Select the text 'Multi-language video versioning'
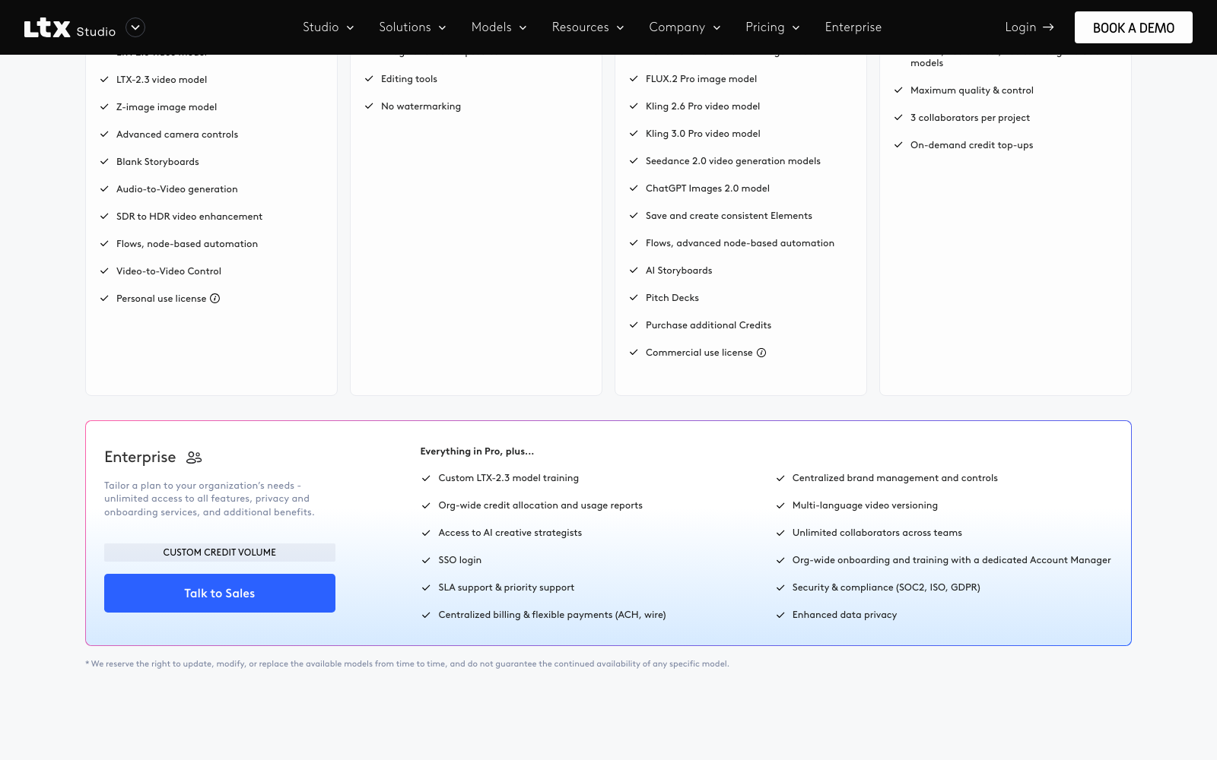Screen dimensions: 1217x760 (x=865, y=505)
